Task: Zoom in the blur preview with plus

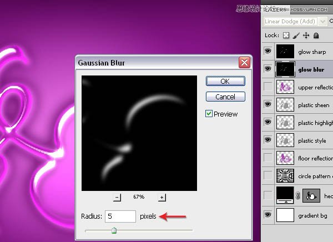Action: click(x=162, y=197)
